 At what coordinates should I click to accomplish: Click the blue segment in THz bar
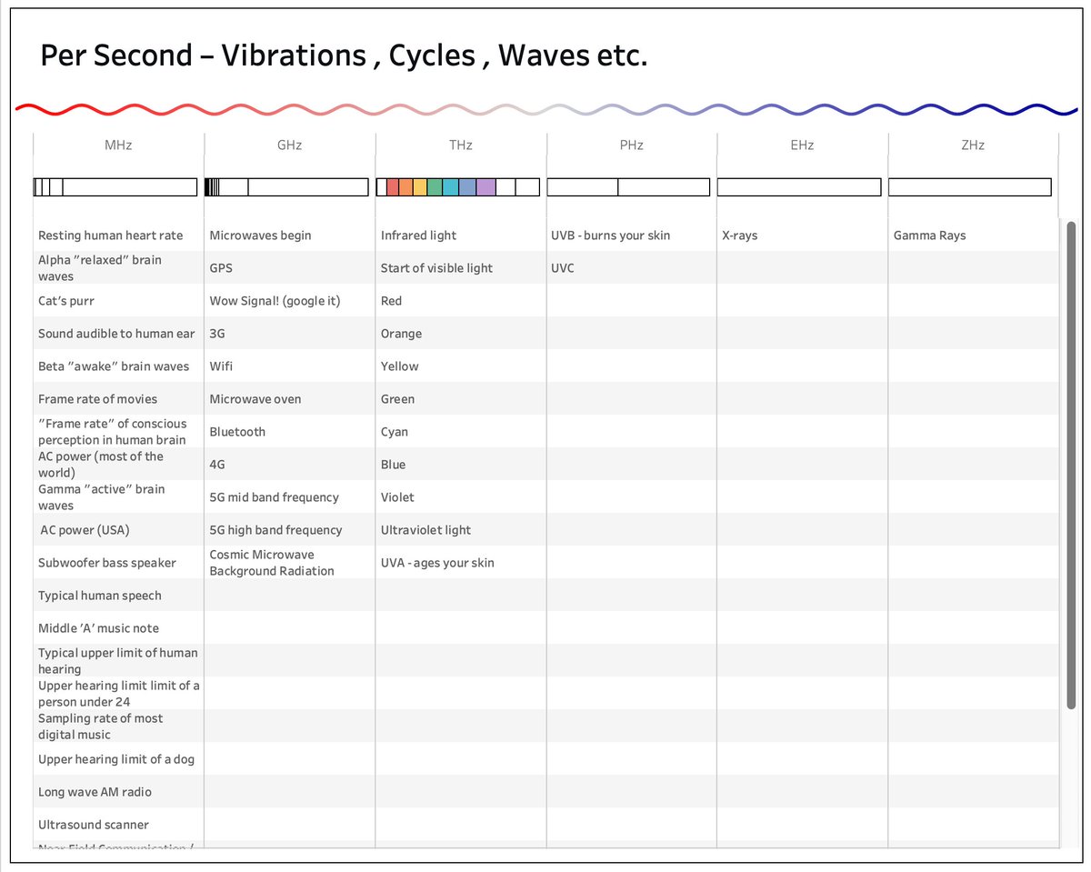(x=467, y=187)
